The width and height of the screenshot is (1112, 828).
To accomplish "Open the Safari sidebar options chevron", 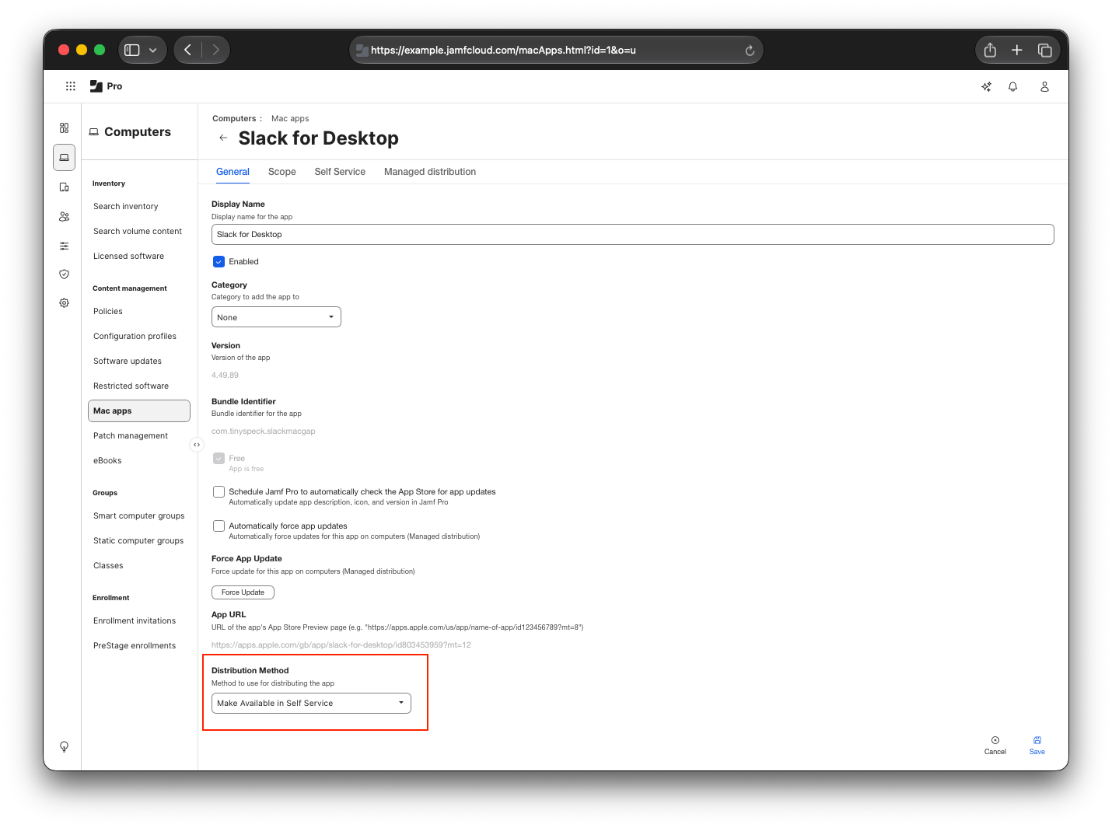I will click(x=152, y=50).
